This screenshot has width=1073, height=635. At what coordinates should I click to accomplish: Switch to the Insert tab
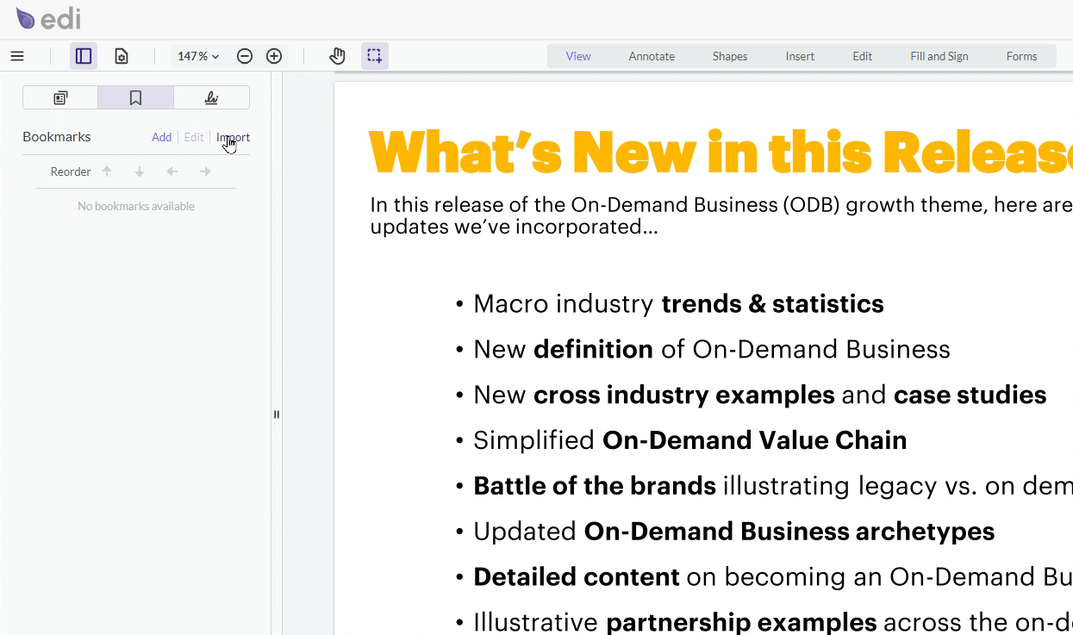[x=800, y=56]
